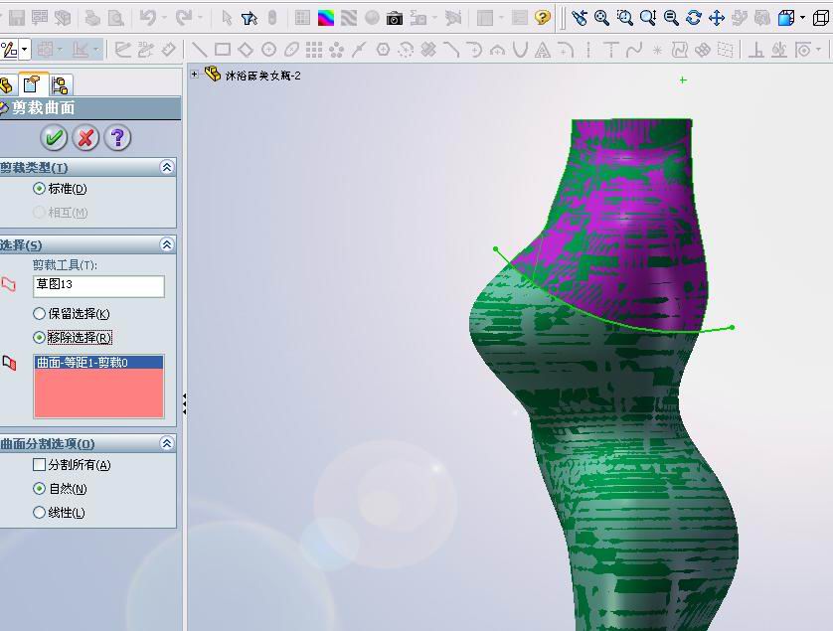Click the yellow Help question-mark toolbar icon
Viewport: 833px width, 631px height.
click(542, 18)
